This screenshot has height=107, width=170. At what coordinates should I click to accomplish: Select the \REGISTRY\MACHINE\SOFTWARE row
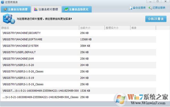click(x=78, y=39)
